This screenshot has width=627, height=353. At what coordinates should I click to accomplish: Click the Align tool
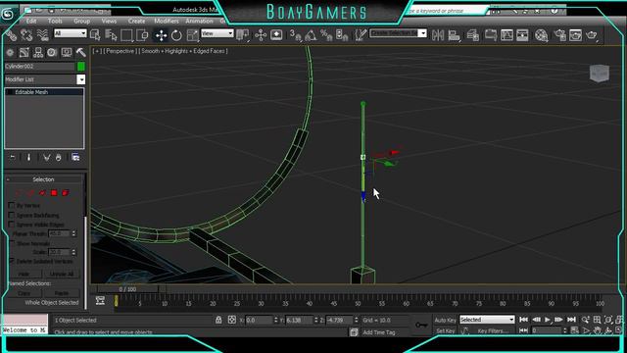[x=454, y=35]
